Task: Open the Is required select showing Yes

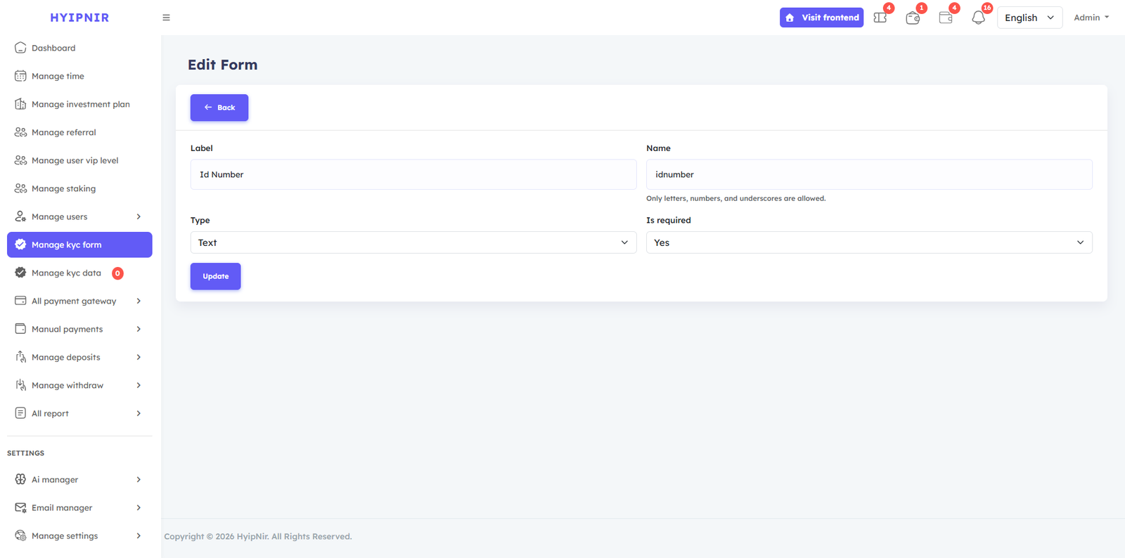Action: (869, 242)
